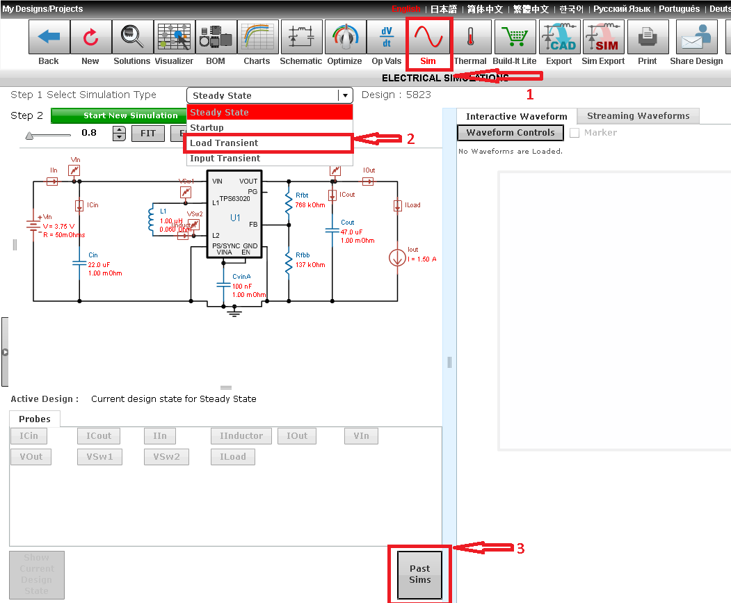The image size is (731, 603).
Task: Click the Iout current source symbol
Action: pyautogui.click(x=397, y=258)
